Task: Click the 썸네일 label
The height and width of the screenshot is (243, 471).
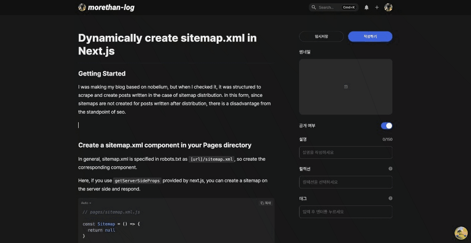Action: (x=305, y=52)
